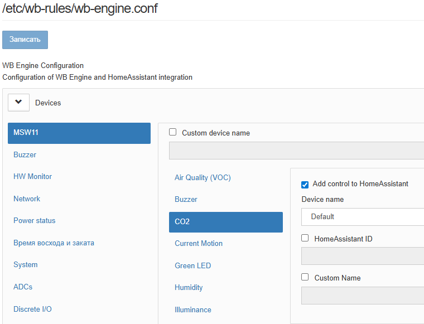The height and width of the screenshot is (324, 424).
Task: Open the Device name Default dropdown
Action: pos(363,216)
